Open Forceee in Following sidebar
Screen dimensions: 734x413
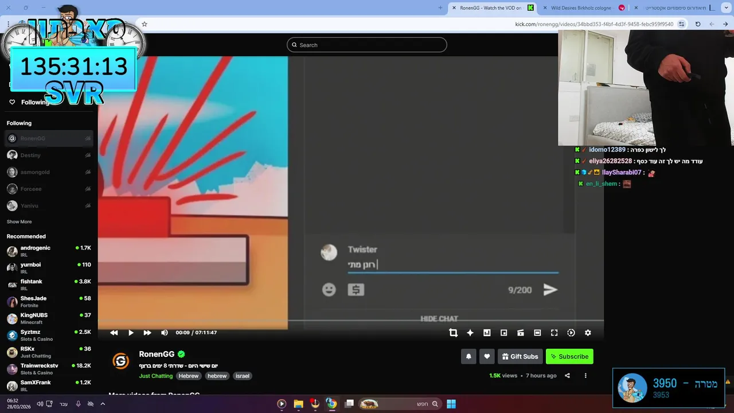pyautogui.click(x=49, y=189)
